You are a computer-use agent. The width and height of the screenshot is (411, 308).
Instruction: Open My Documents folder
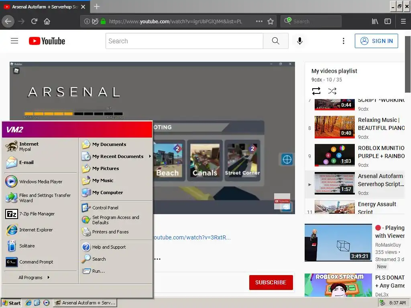tap(116, 144)
